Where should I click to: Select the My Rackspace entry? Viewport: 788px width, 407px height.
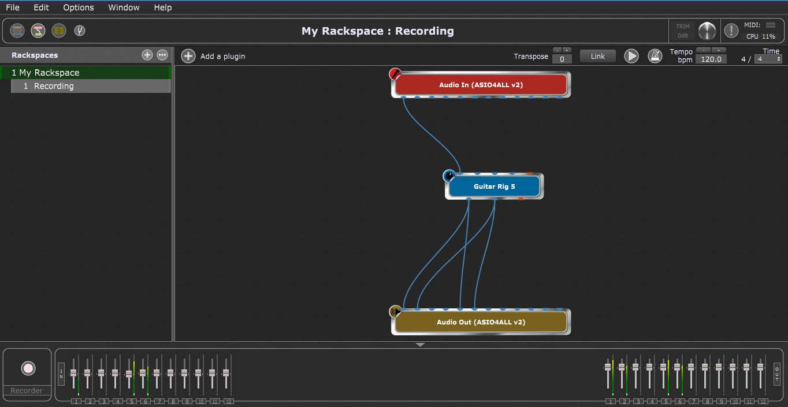tap(86, 73)
